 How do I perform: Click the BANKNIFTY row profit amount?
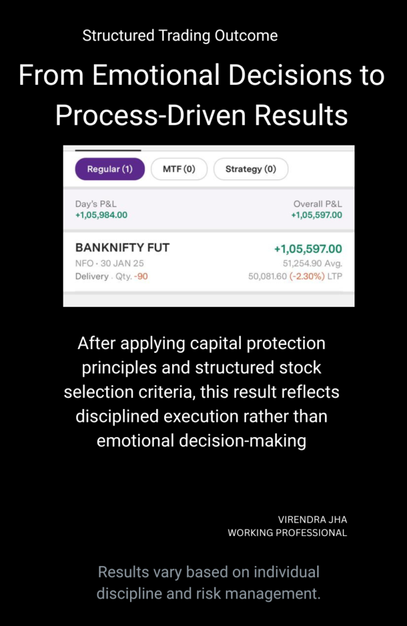308,249
